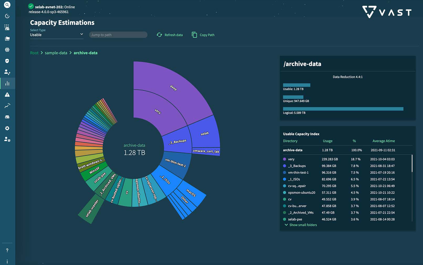Expand Show small folders
The width and height of the screenshot is (423, 265).
pos(301,225)
